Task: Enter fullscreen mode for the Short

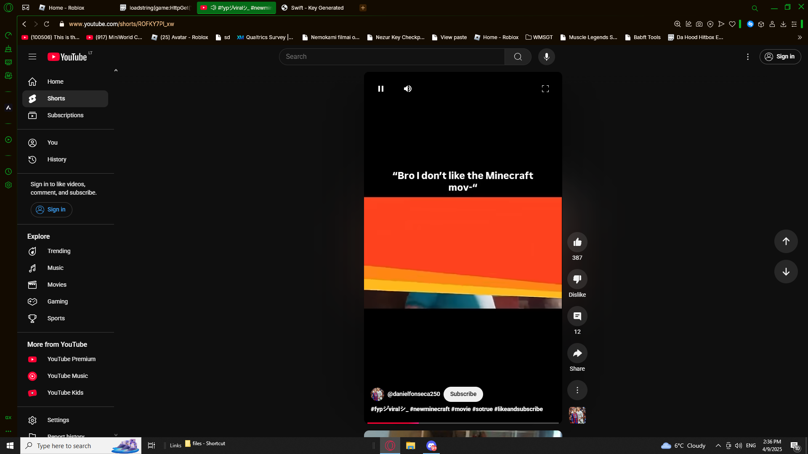Action: tap(545, 89)
